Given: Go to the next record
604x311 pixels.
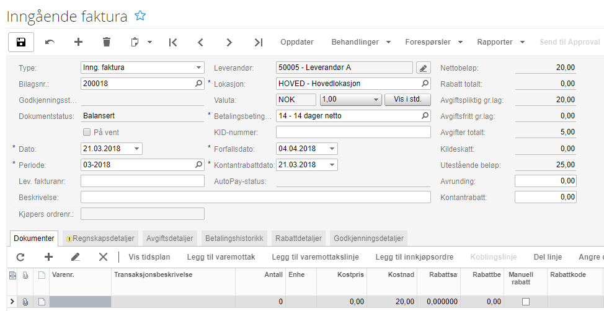Looking at the screenshot, I should (229, 42).
